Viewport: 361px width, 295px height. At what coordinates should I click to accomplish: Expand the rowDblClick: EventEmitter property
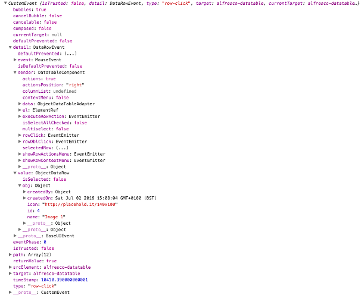click(x=20, y=142)
